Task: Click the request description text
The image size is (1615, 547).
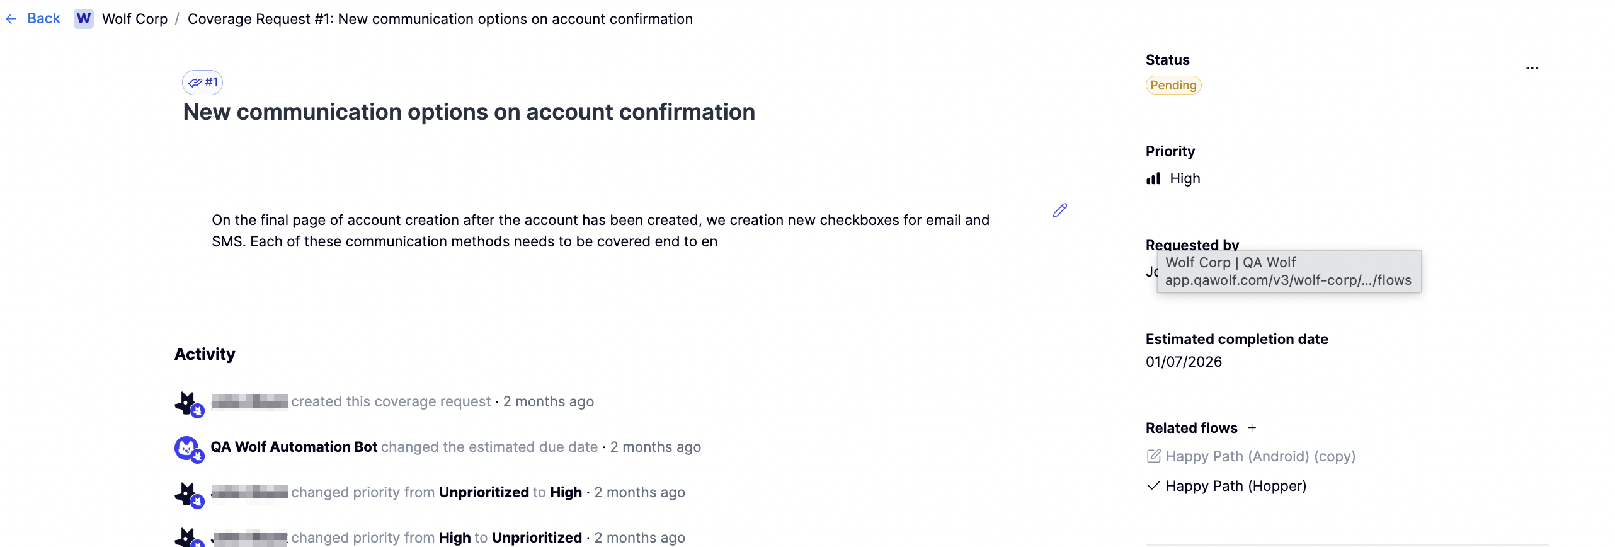Action: point(600,231)
